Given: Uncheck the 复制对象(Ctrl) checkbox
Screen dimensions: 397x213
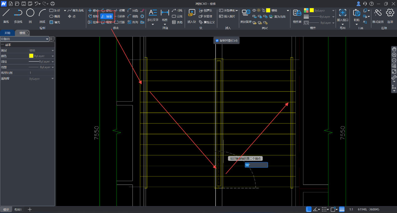Looking at the screenshot, I should pos(217,41).
